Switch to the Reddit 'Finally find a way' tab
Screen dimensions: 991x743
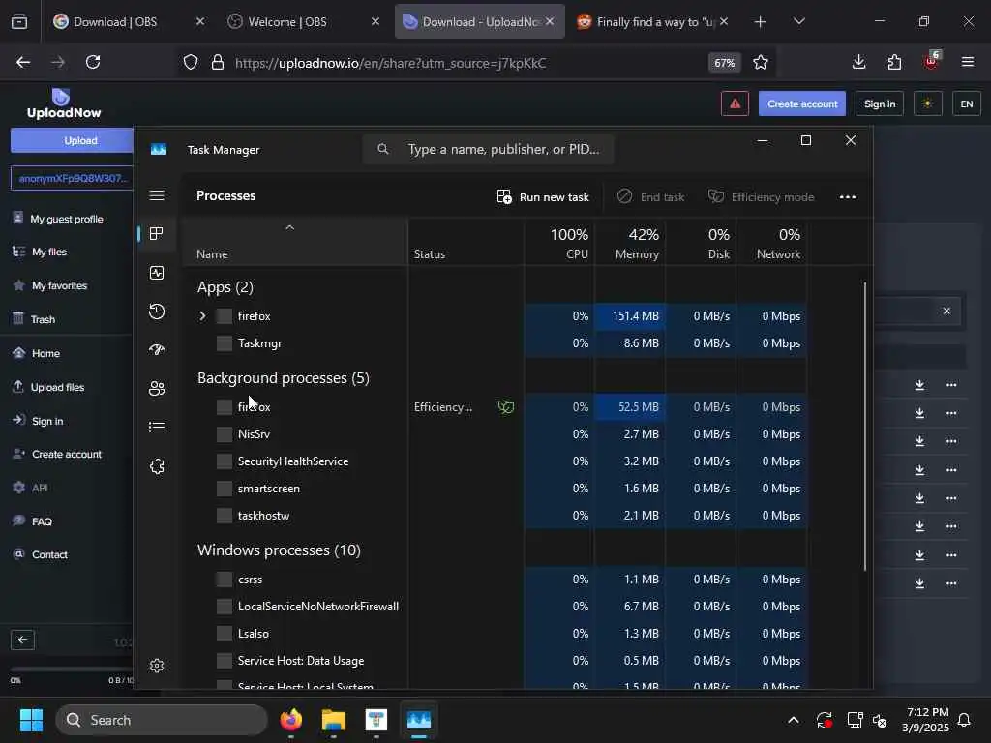[655, 22]
